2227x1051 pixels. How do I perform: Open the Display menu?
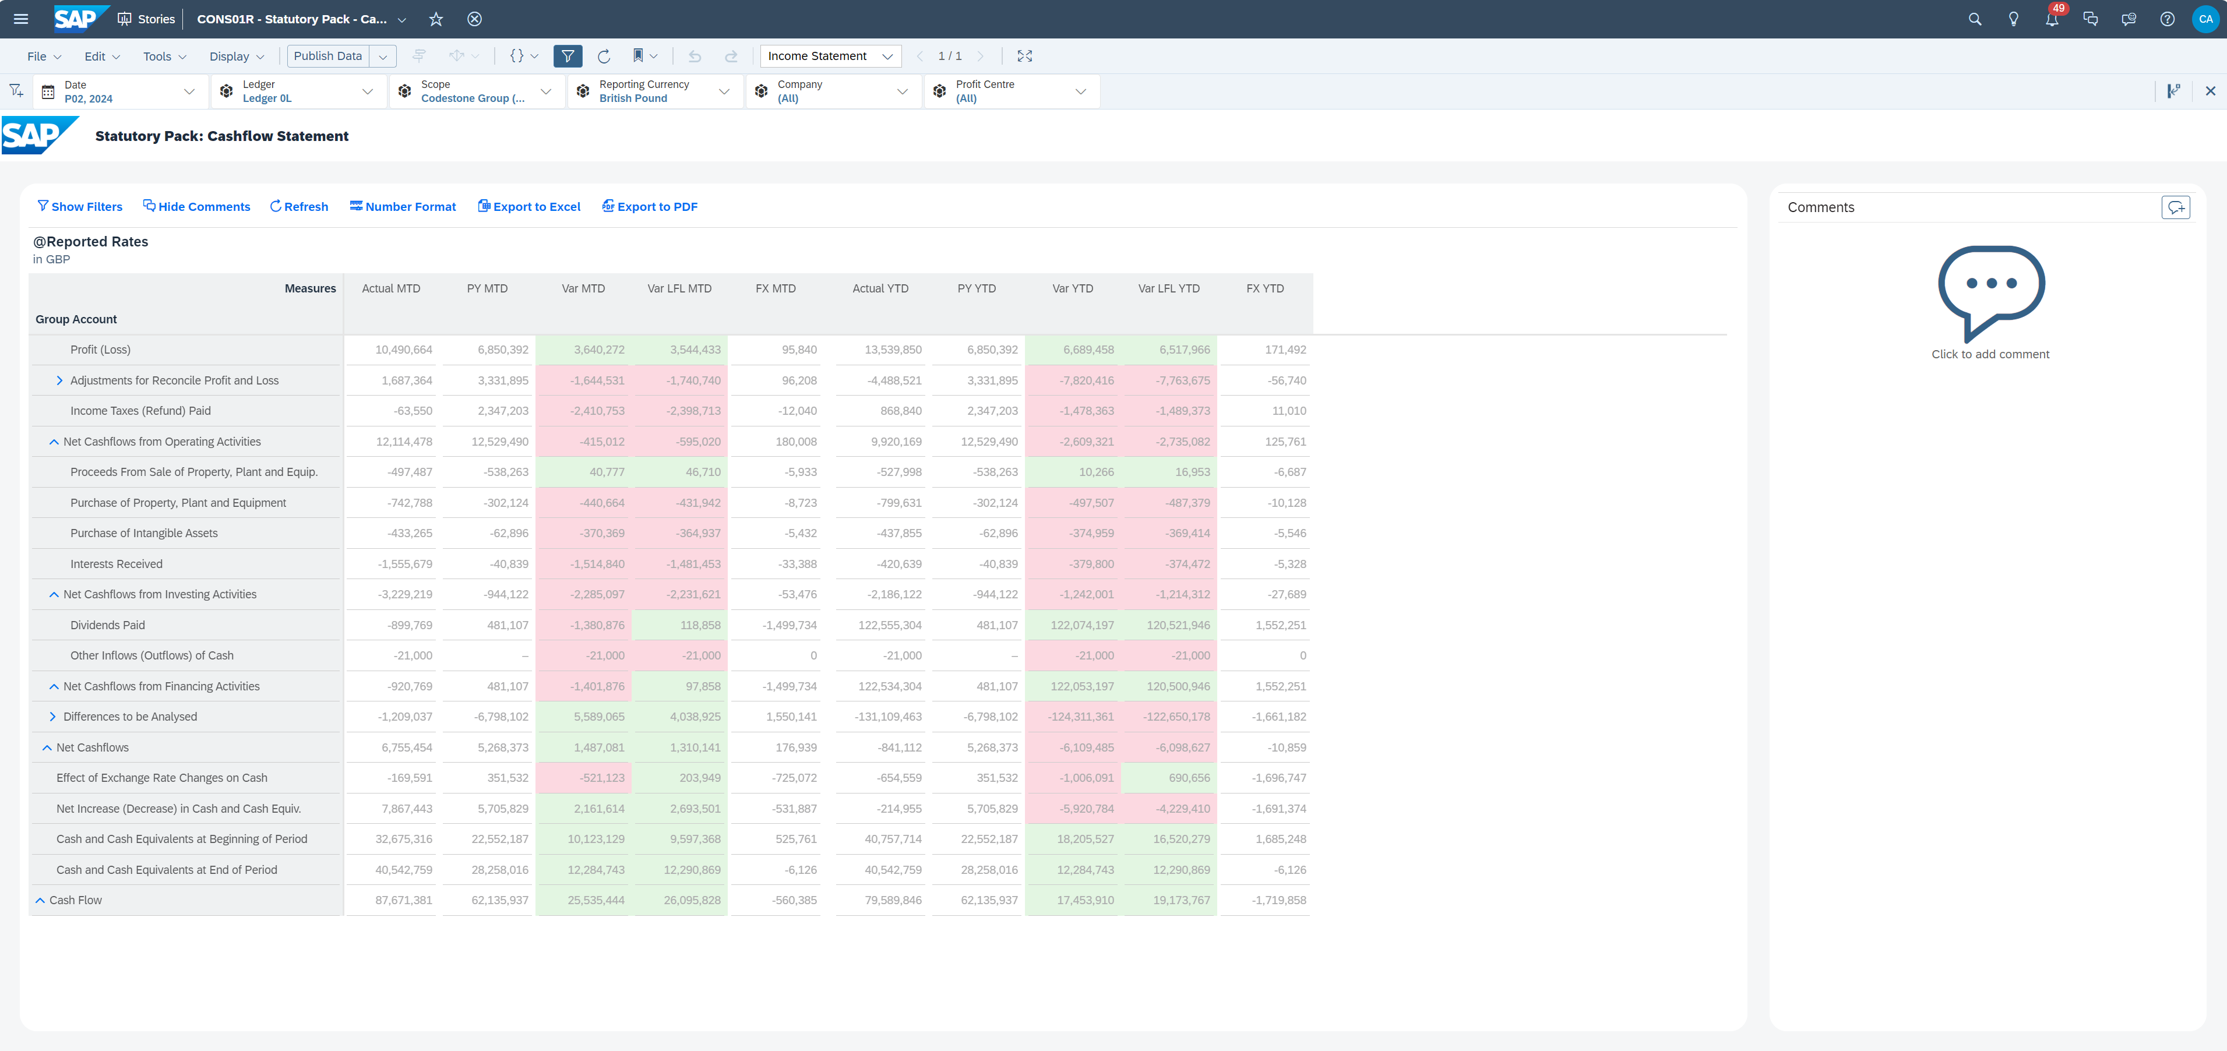pyautogui.click(x=236, y=56)
